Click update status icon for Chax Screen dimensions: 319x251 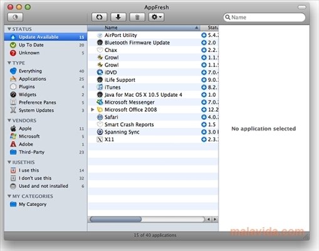point(204,50)
